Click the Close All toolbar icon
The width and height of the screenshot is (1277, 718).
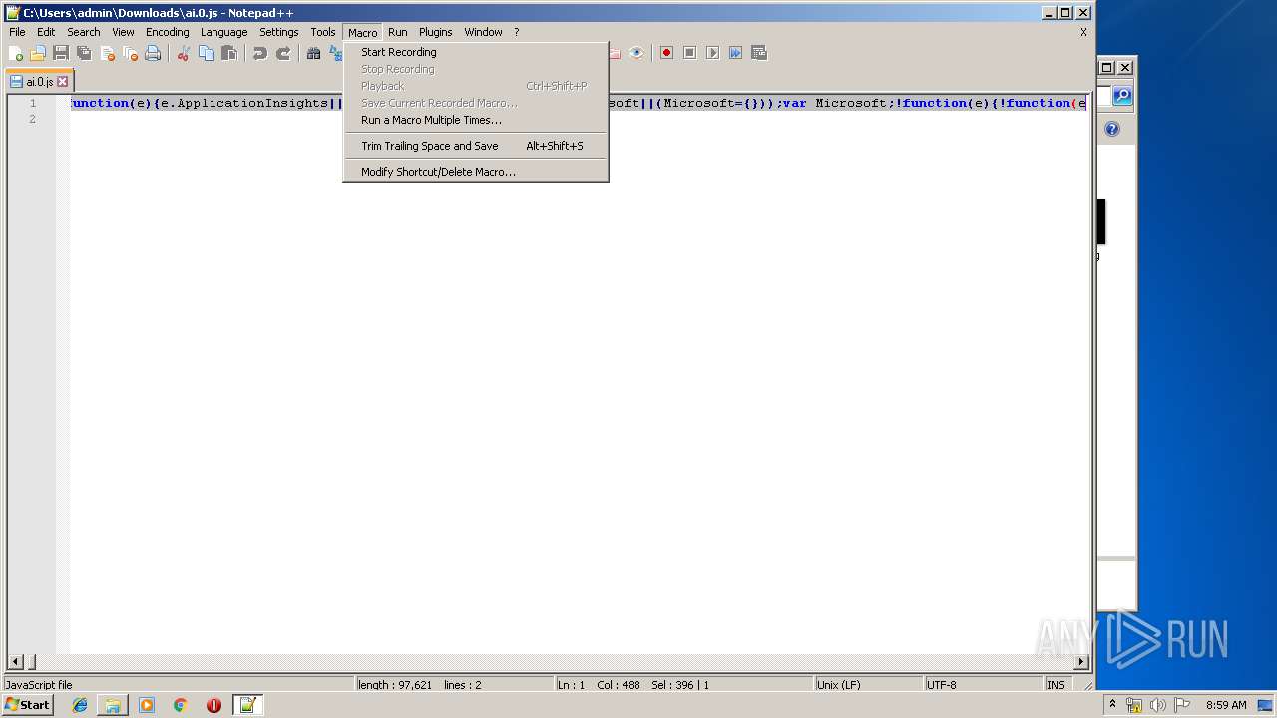[x=130, y=53]
